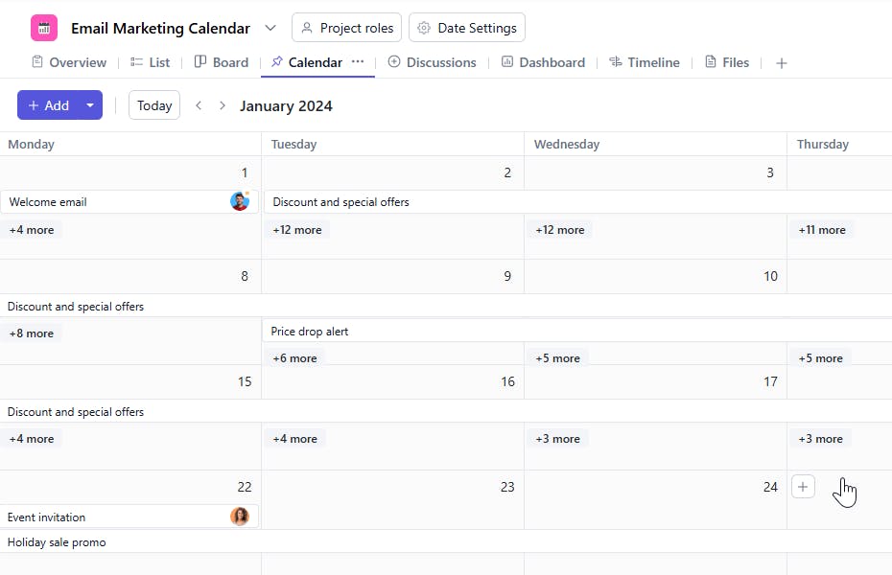Switch to the Overview tab
Viewport: 892px width, 575px height.
tap(68, 62)
